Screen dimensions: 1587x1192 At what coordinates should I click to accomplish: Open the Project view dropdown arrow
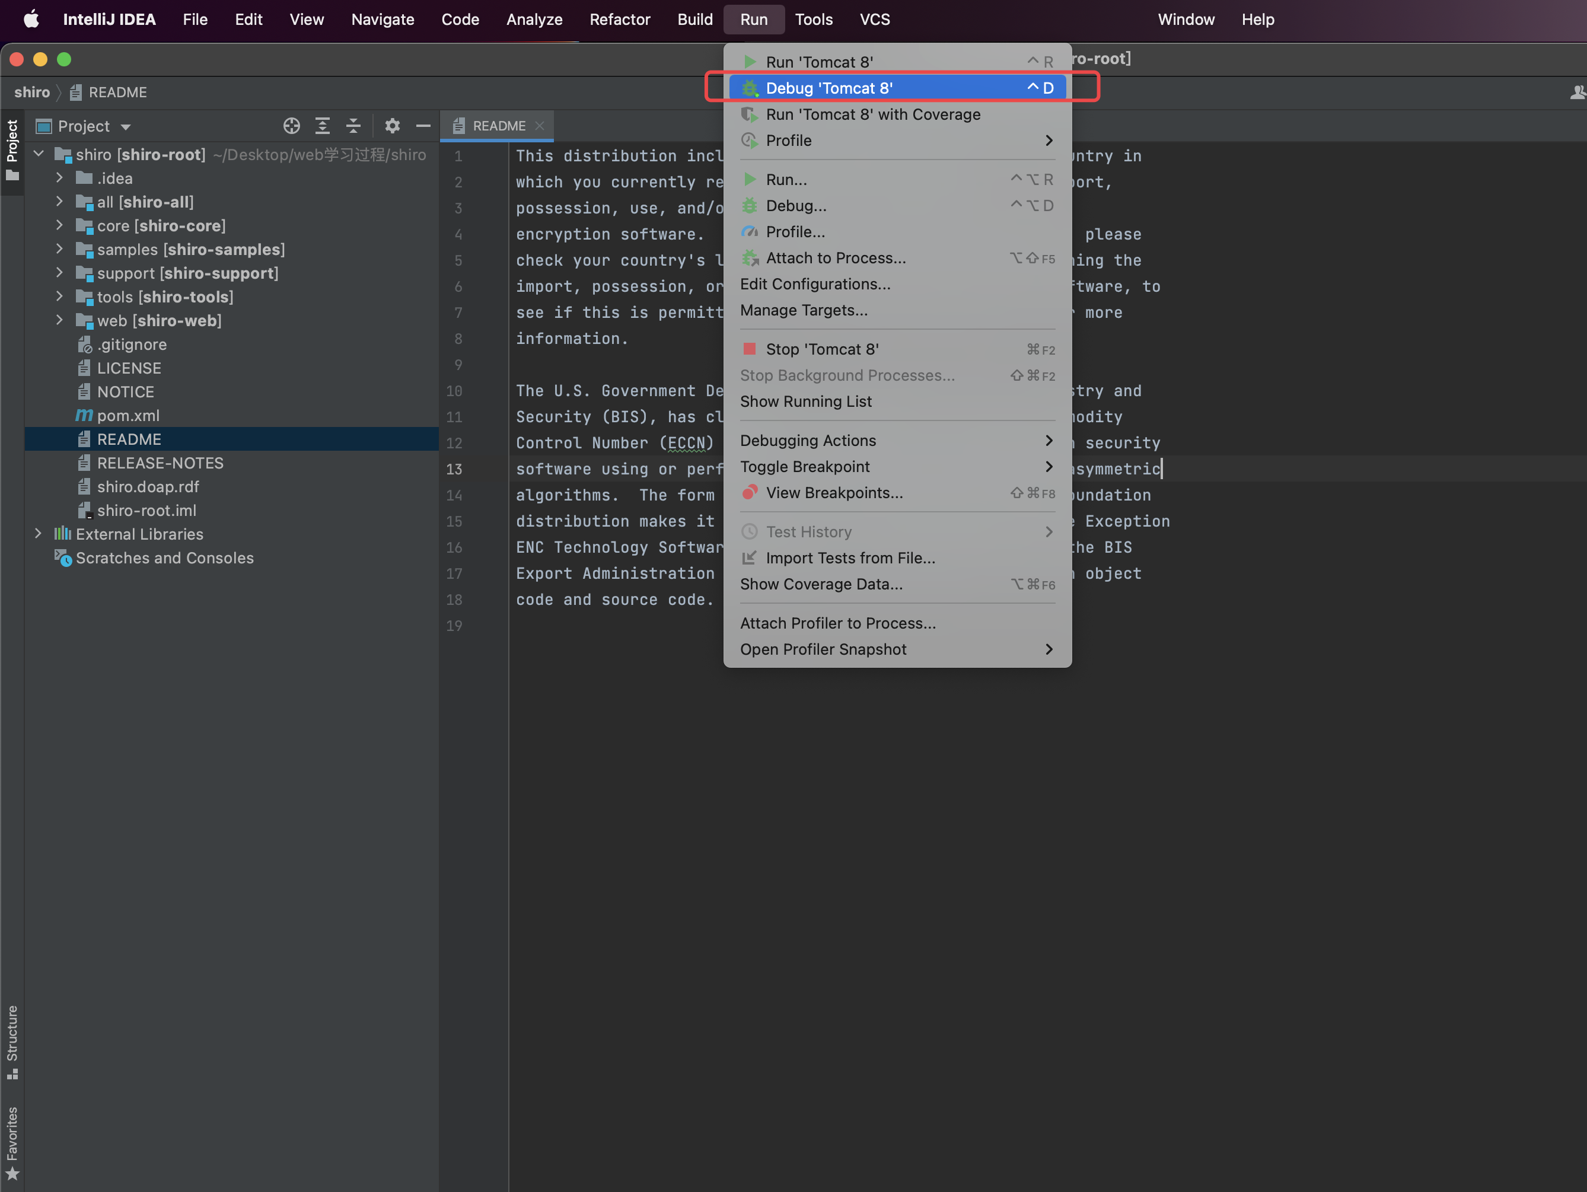pos(126,127)
